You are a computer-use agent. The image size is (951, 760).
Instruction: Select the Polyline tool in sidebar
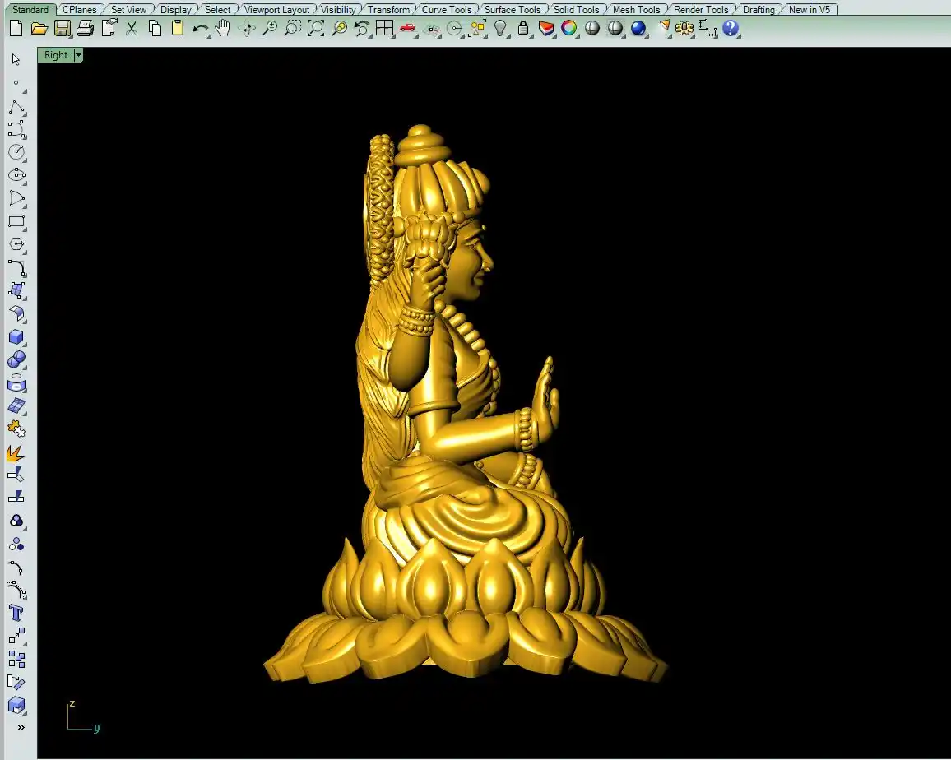coord(16,107)
